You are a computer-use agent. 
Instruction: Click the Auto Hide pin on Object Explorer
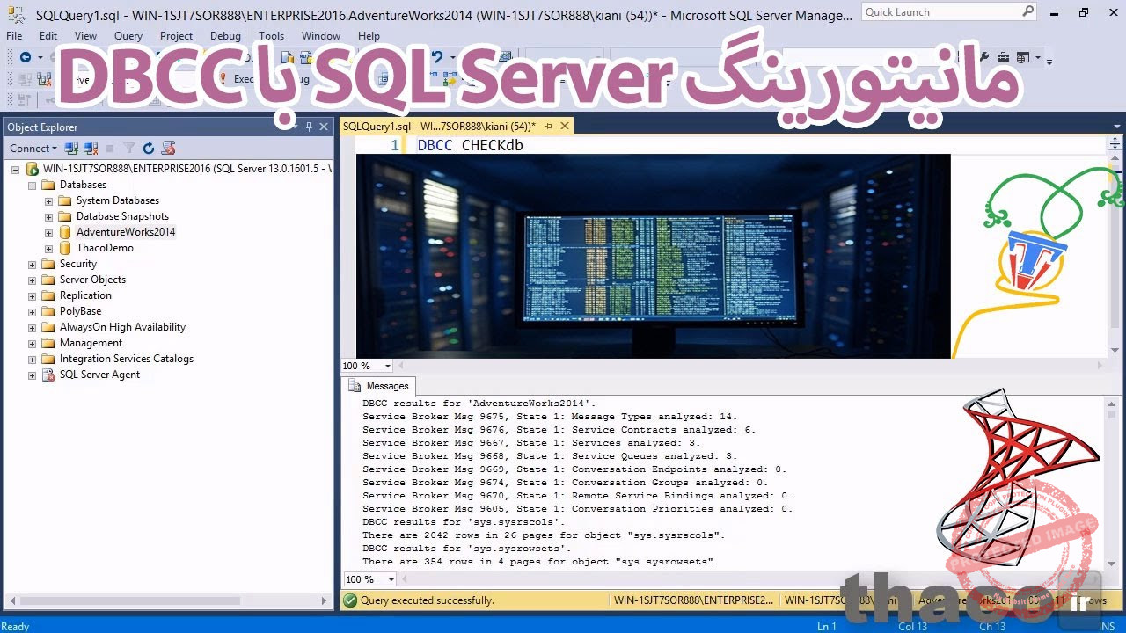[x=309, y=127]
